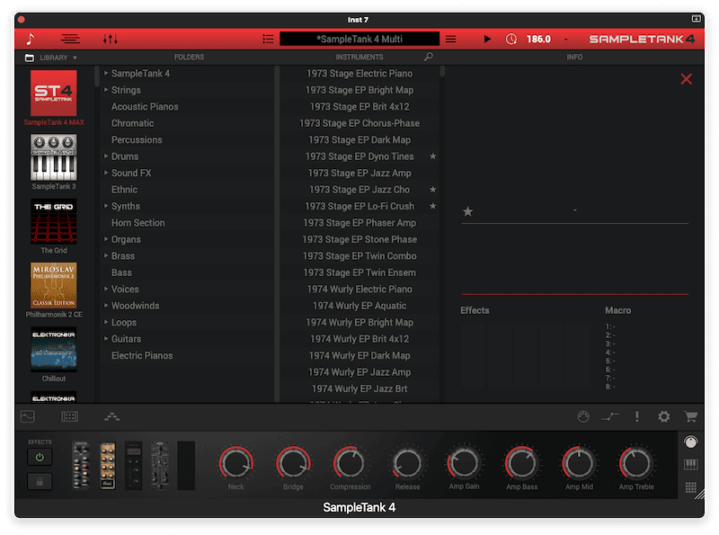This screenshot has height=535, width=719.
Task: Expand the Drums folder
Action: pos(106,156)
